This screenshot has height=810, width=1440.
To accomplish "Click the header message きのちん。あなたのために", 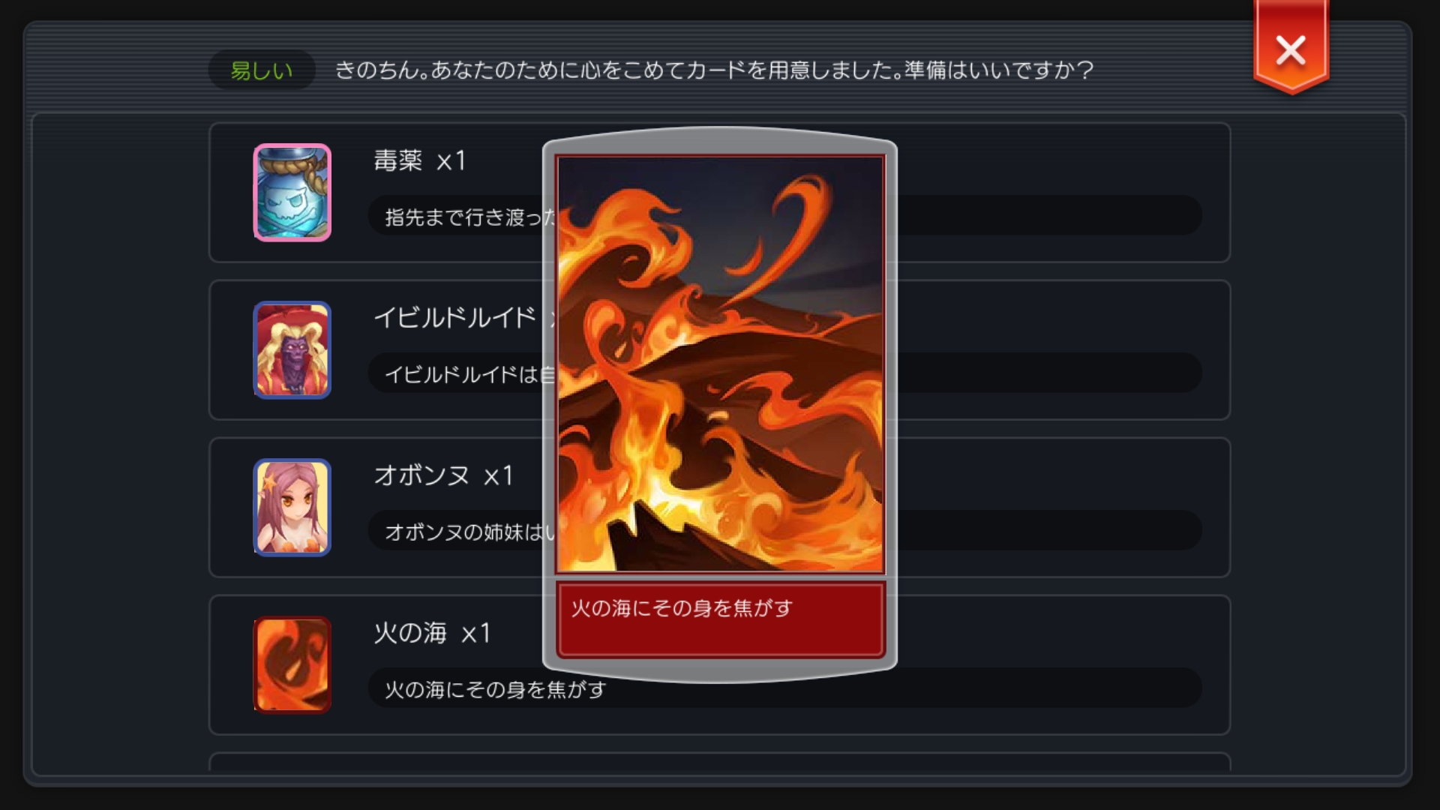I will 714,70.
